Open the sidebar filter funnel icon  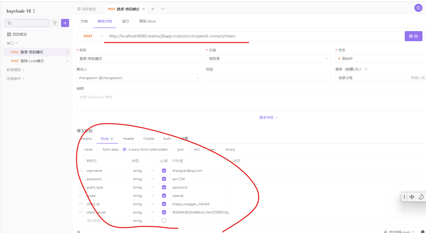click(x=55, y=23)
